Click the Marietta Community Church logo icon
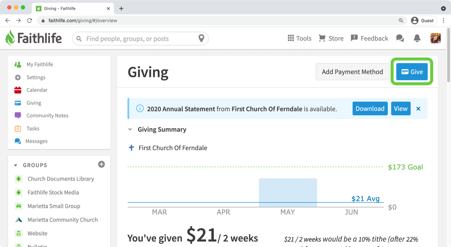The image size is (451, 247). pos(19,220)
